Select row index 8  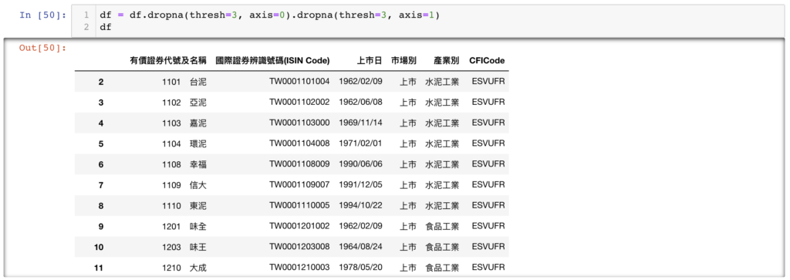pos(101,205)
